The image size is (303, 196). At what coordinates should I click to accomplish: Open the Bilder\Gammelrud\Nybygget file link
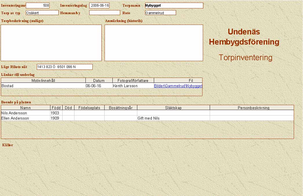[178, 86]
